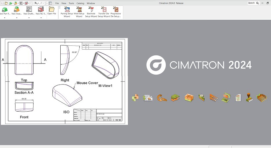This screenshot has width=271, height=148.
Task: Open the View menu
Action: (x=64, y=3)
